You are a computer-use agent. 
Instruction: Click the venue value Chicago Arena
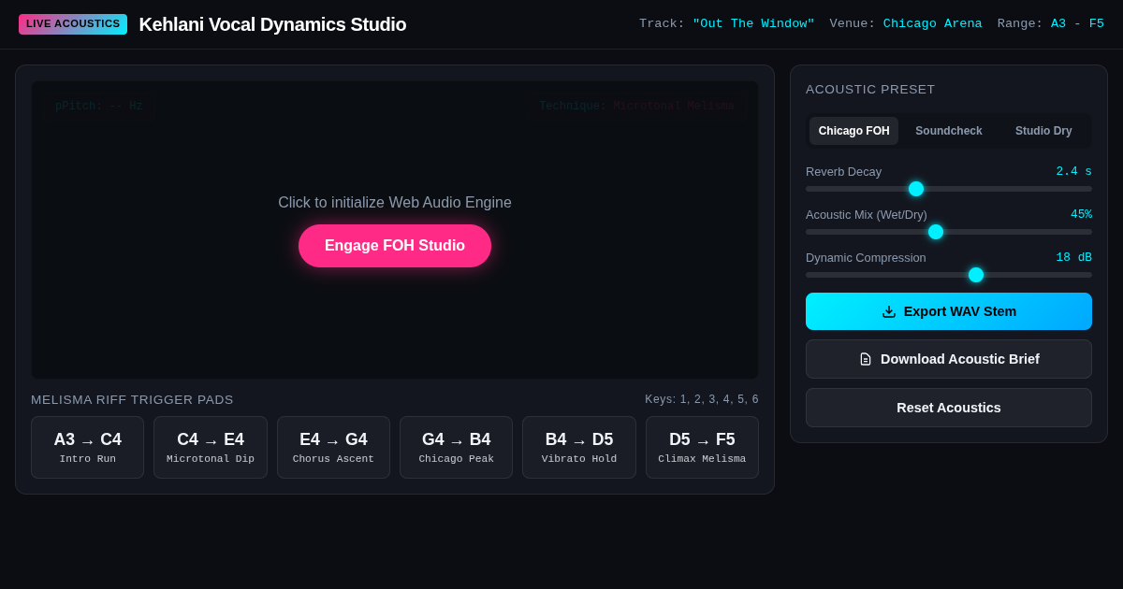pyautogui.click(x=933, y=24)
